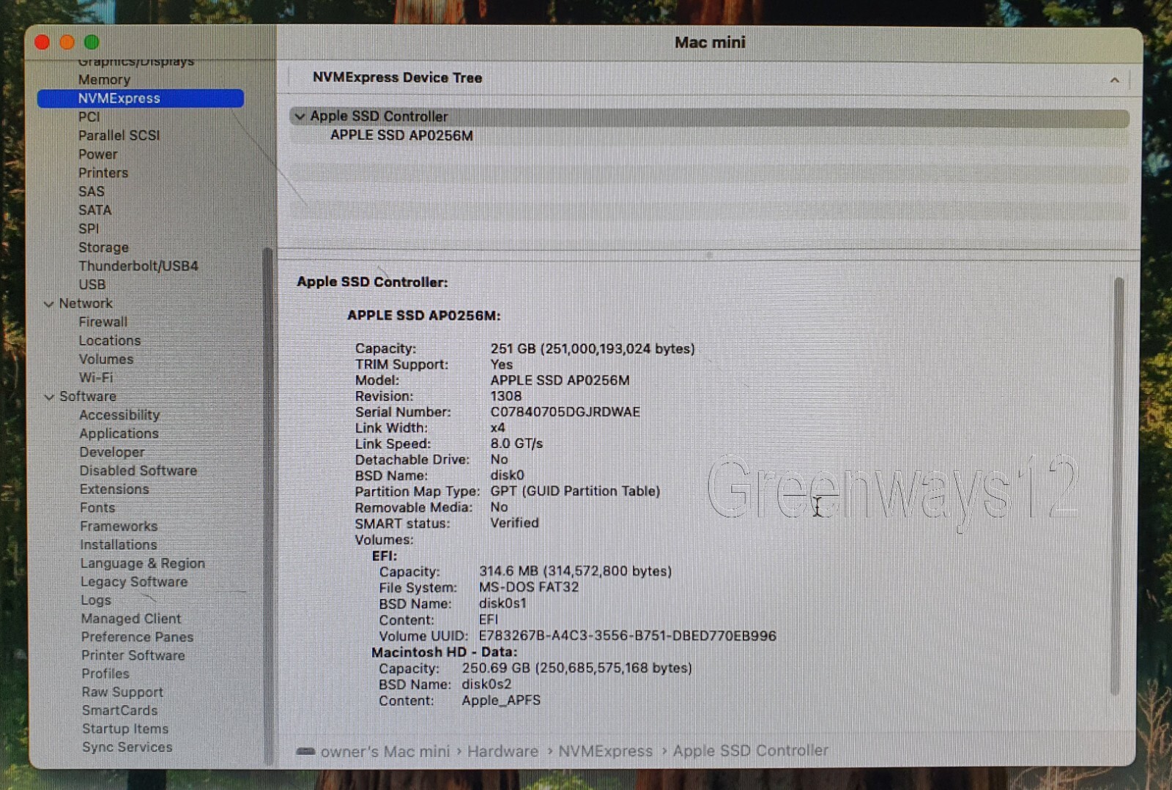Screen dimensions: 1172x790
Task: Click Apple SSD Controller in path bar
Action: [x=751, y=750]
